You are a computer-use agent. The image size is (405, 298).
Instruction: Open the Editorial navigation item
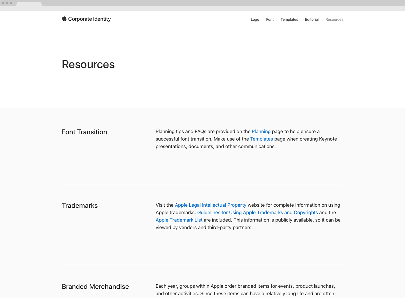pos(312,19)
